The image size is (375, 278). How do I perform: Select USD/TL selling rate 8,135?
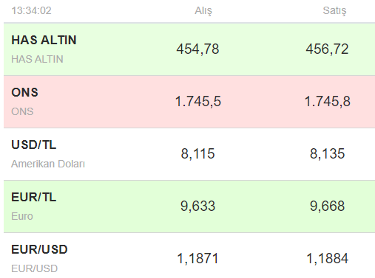click(x=327, y=153)
